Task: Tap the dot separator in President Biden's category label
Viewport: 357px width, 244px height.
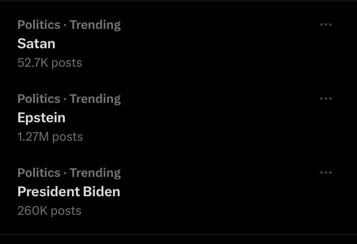Action: coord(65,173)
